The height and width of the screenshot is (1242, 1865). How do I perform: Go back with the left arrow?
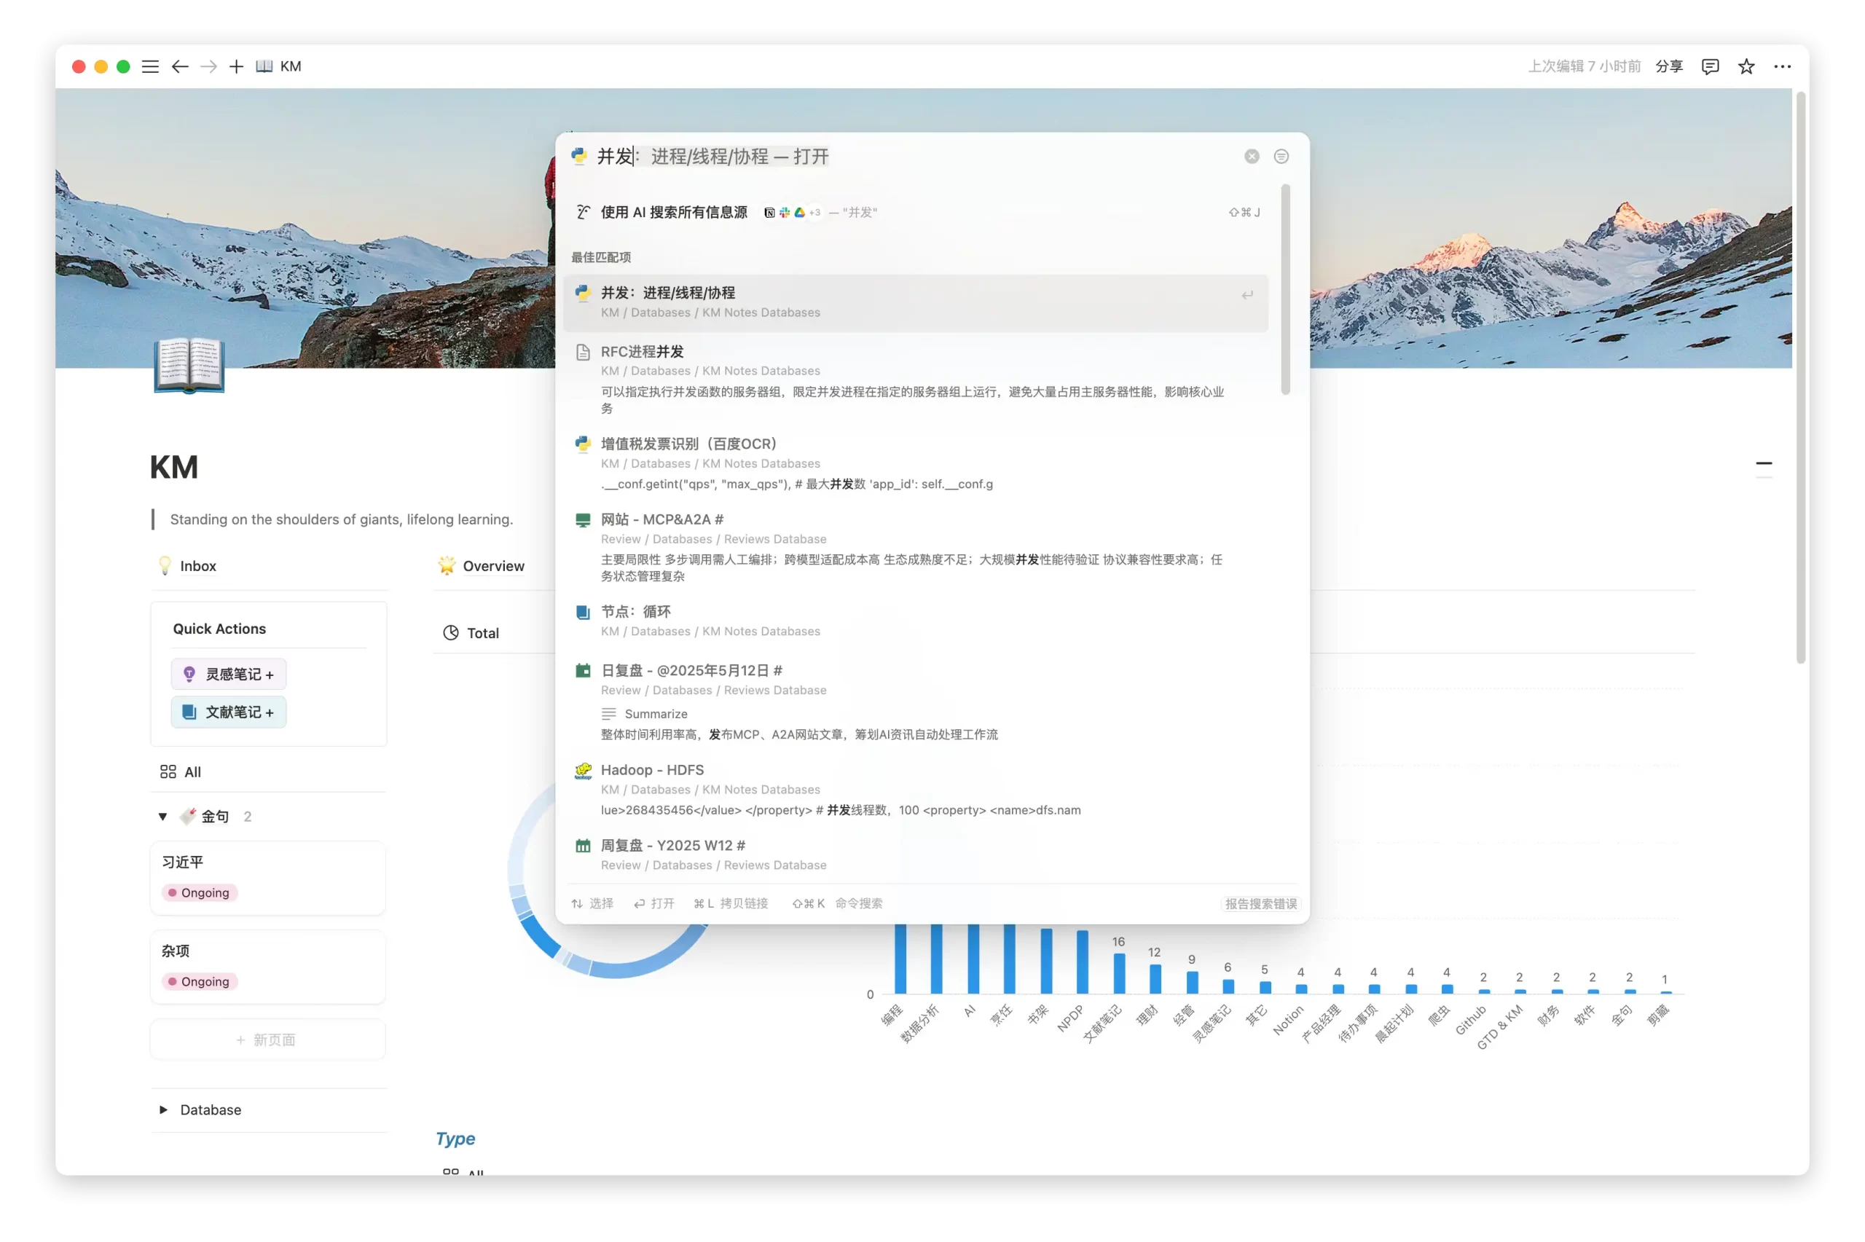(x=180, y=66)
